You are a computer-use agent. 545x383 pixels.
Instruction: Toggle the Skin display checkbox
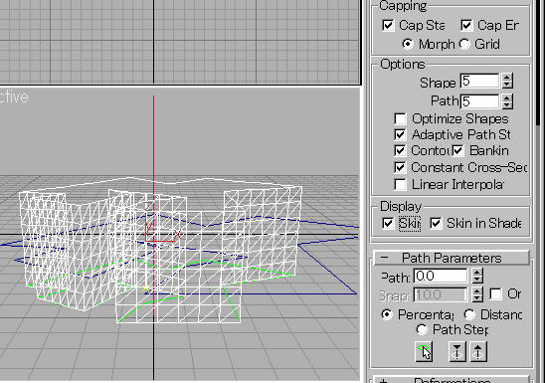[x=388, y=223]
